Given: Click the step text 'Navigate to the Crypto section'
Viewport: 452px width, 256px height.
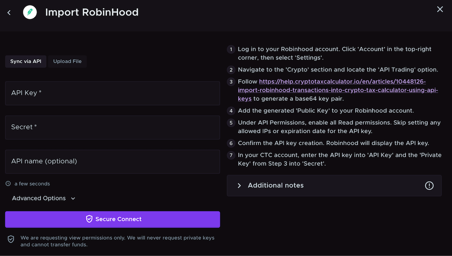Looking at the screenshot, I should [x=338, y=70].
